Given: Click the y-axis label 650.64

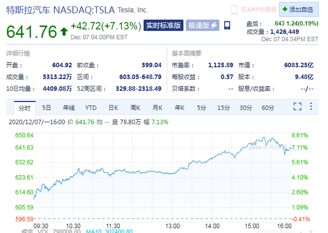Looking at the screenshot, I should pyautogui.click(x=24, y=135).
